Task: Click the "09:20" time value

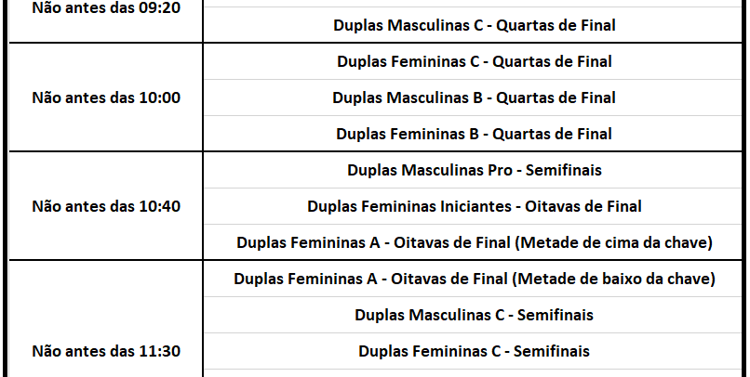Action: coord(160,8)
